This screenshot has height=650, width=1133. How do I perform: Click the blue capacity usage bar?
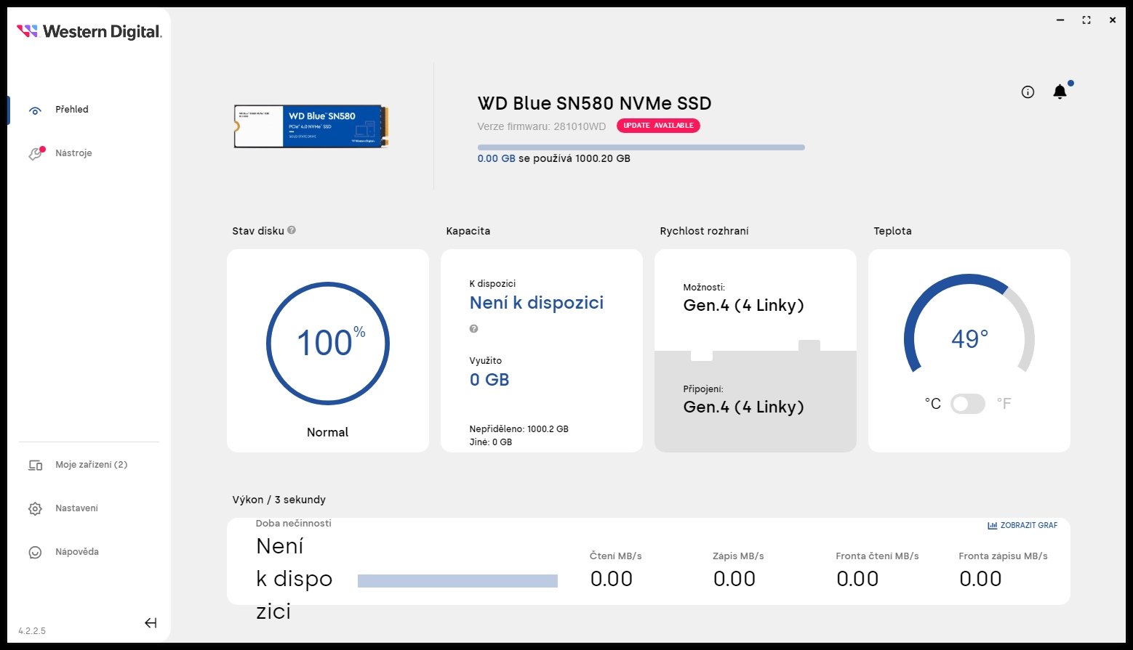point(640,147)
